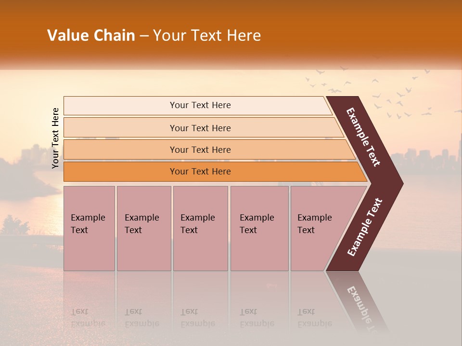462x346 pixels.
Task: Click the second pink 'Example Text' box
Action: [144, 228]
